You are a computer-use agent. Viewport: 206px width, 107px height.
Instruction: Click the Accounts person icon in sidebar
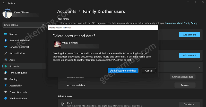pyautogui.click(x=6, y=66)
